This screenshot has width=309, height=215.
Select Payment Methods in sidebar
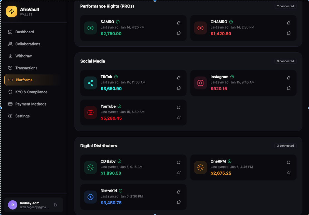pyautogui.click(x=31, y=104)
